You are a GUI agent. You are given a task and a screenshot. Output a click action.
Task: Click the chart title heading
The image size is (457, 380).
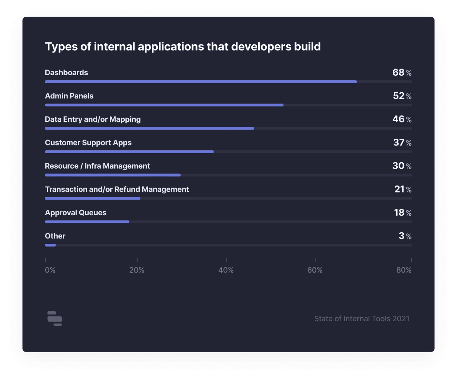[x=183, y=47]
